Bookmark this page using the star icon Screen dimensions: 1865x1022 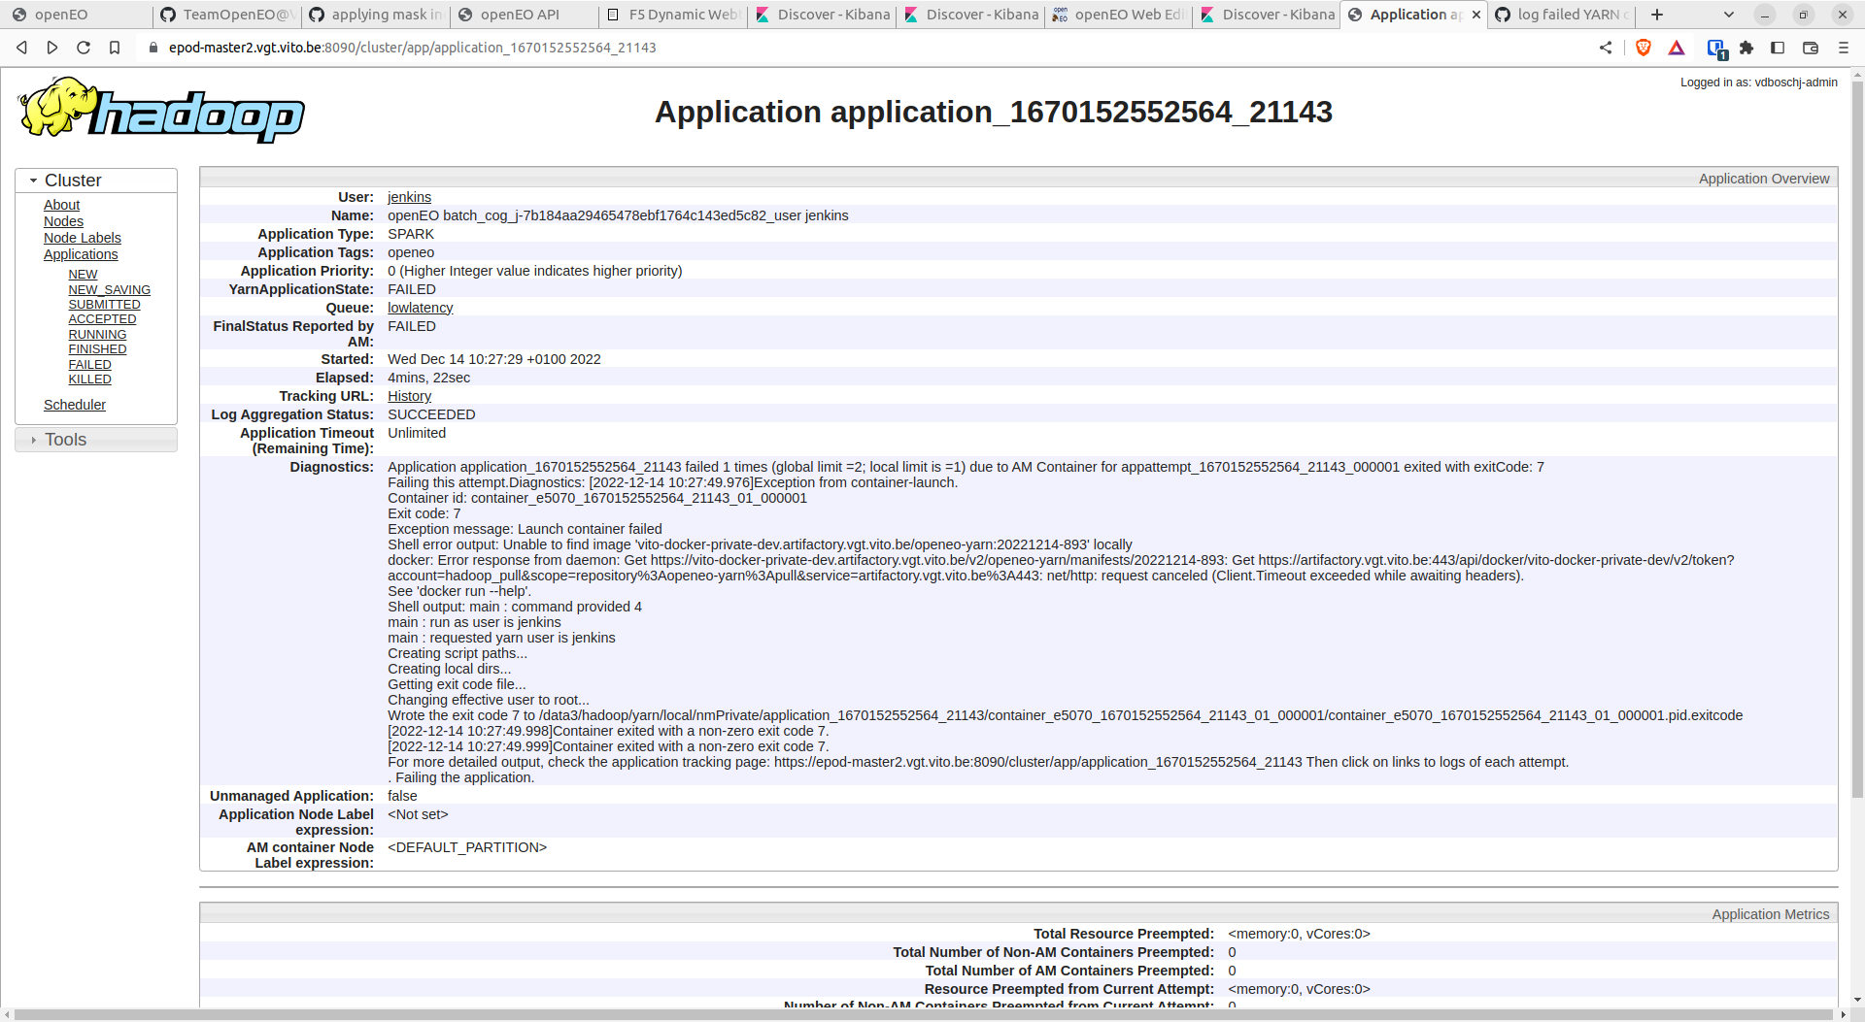pos(115,47)
